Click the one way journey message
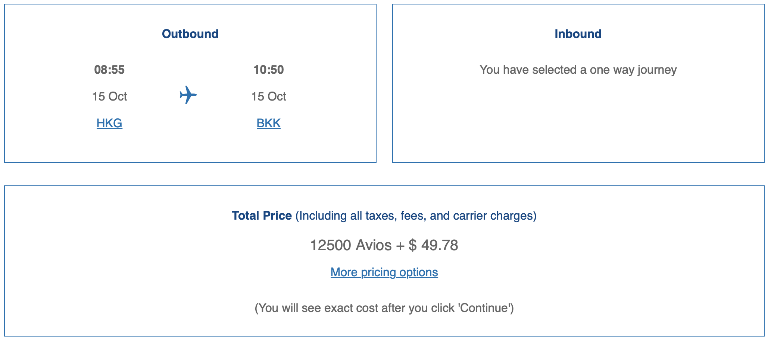This screenshot has height=341, width=771. coord(579,70)
